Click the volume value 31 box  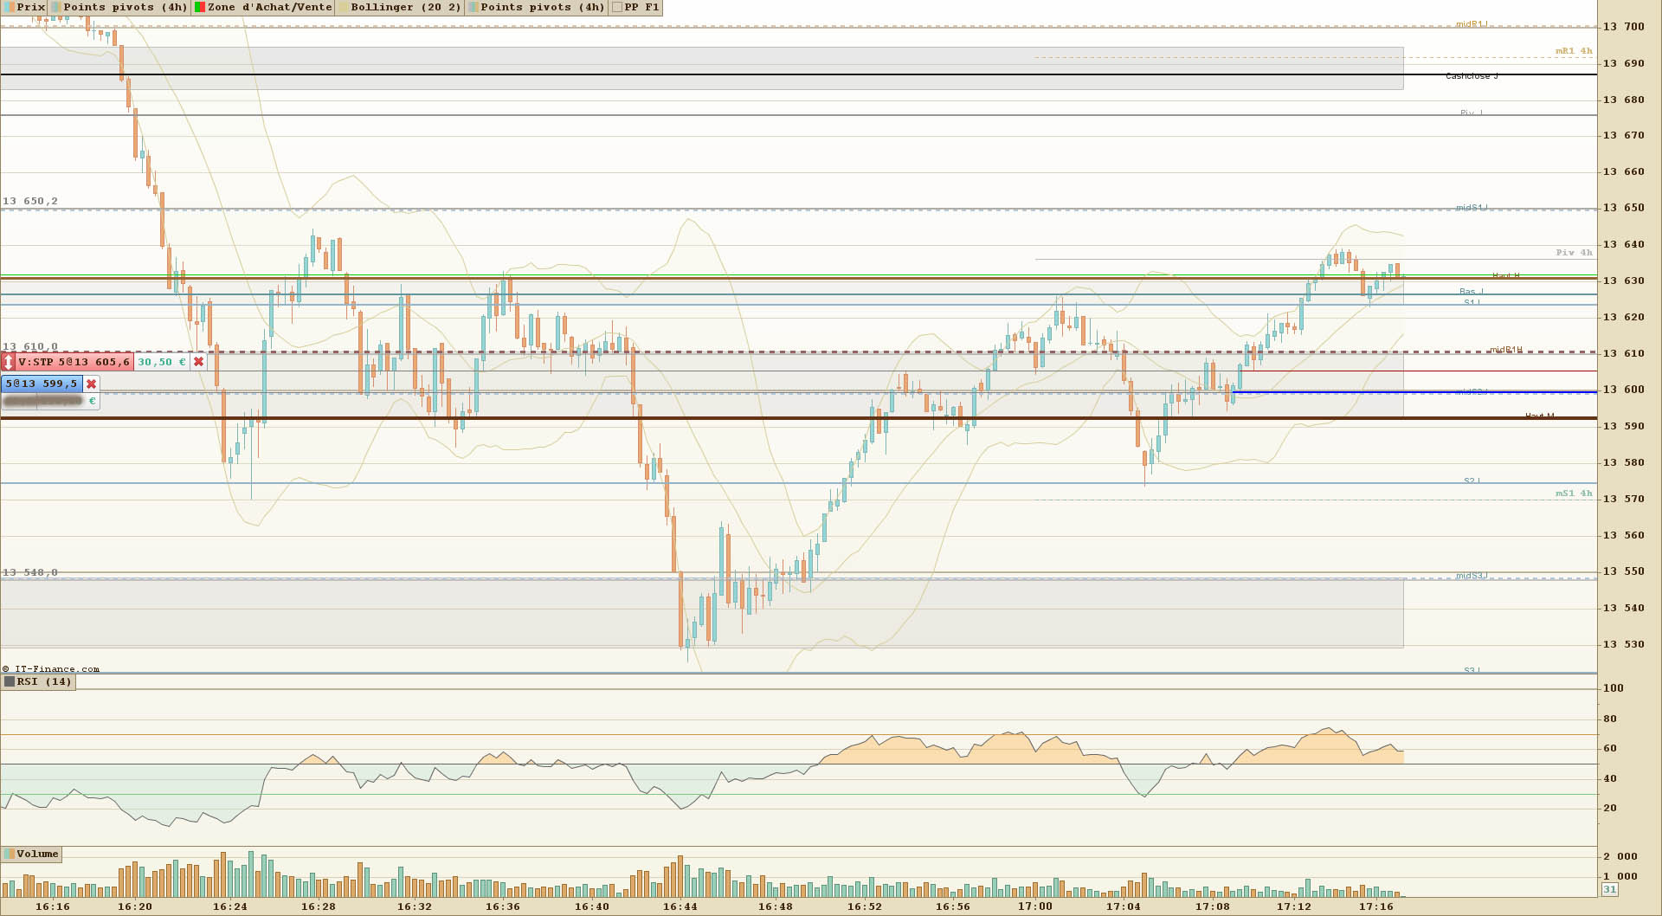click(1609, 889)
